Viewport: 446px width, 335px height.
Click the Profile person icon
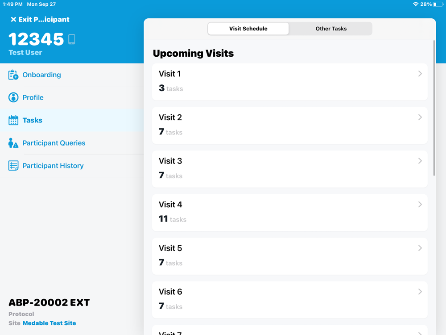(13, 97)
